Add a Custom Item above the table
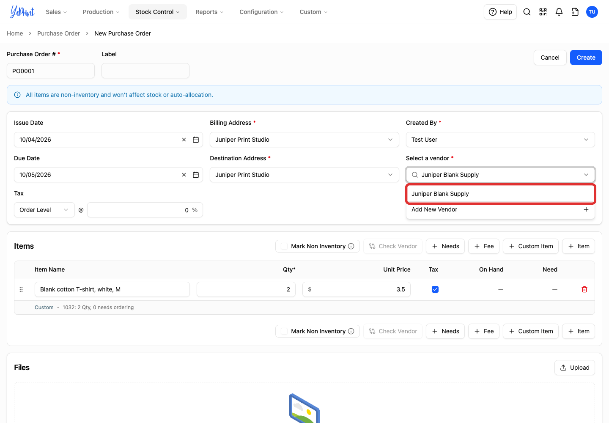This screenshot has width=609, height=423. [531, 246]
